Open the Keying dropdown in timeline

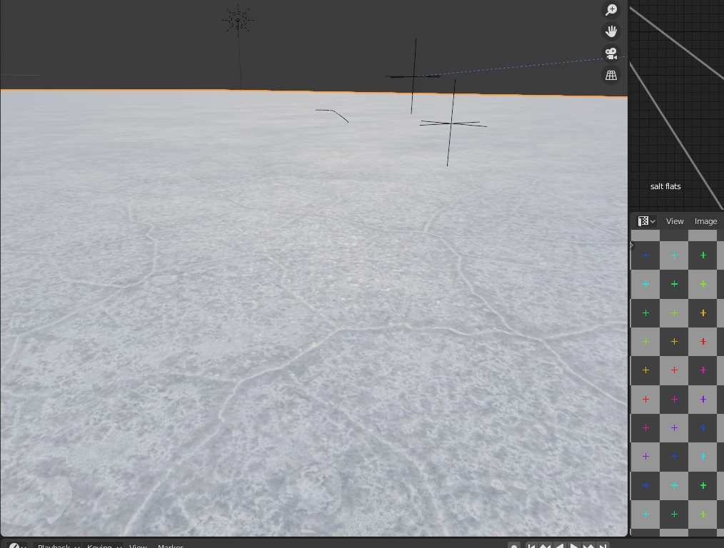[x=104, y=546]
